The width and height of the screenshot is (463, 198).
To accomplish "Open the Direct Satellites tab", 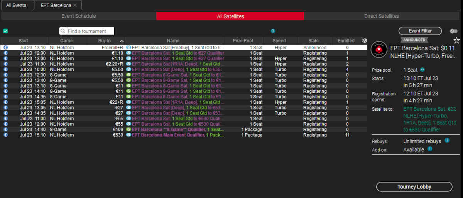I will [x=382, y=16].
